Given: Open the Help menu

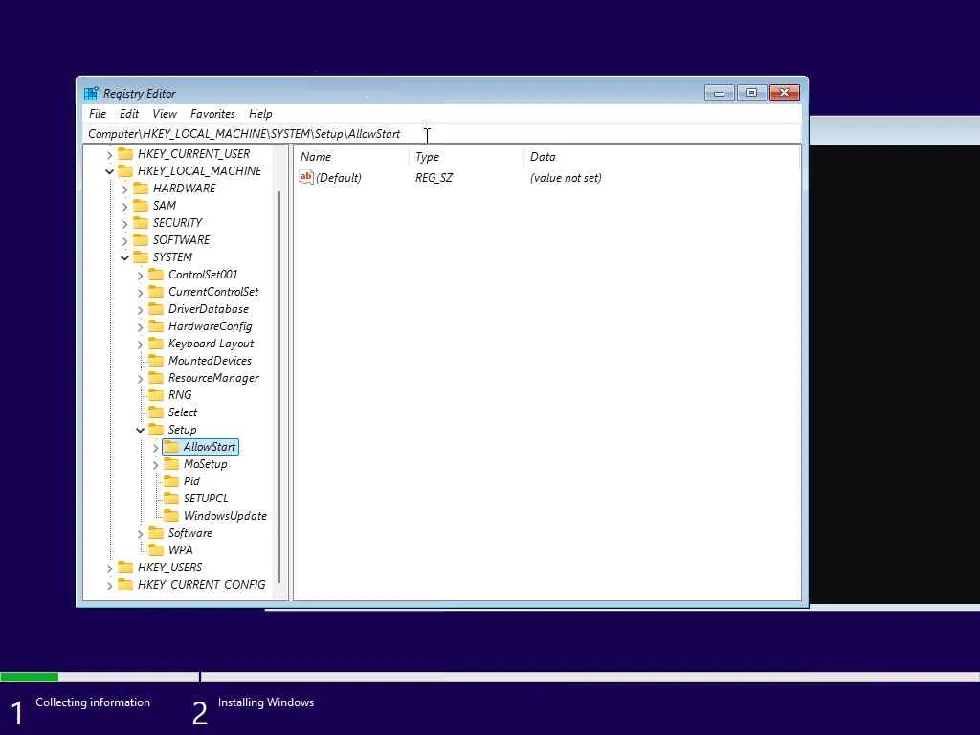Looking at the screenshot, I should click(x=260, y=114).
